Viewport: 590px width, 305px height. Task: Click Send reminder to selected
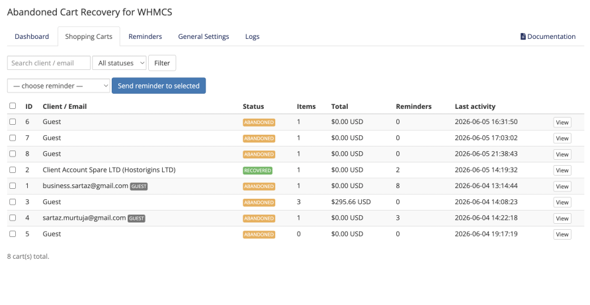(159, 86)
